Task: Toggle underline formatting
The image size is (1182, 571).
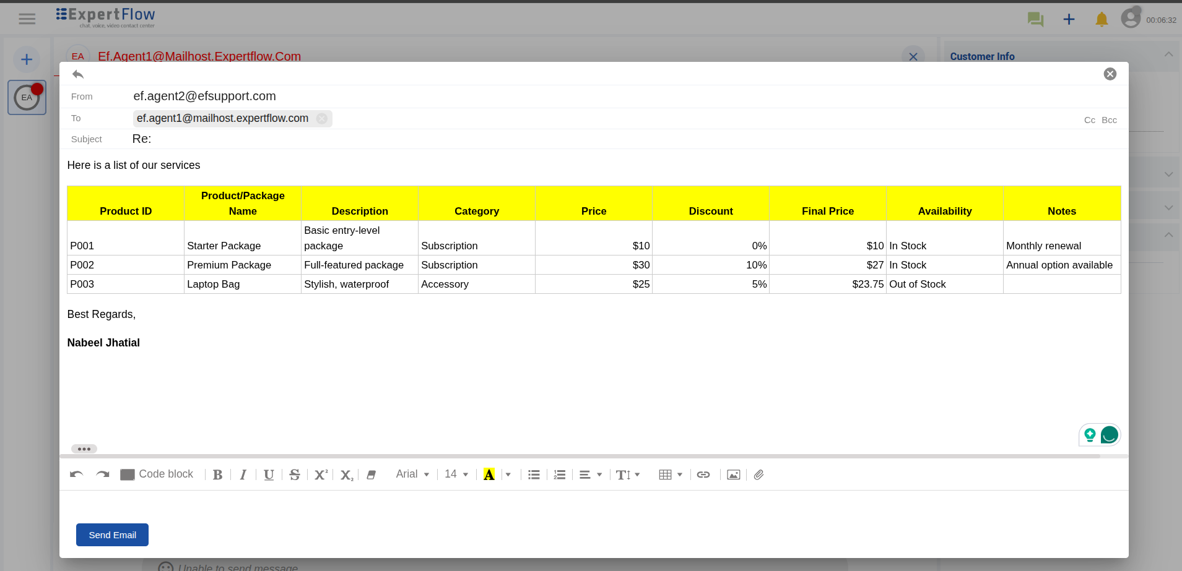Action: 269,474
